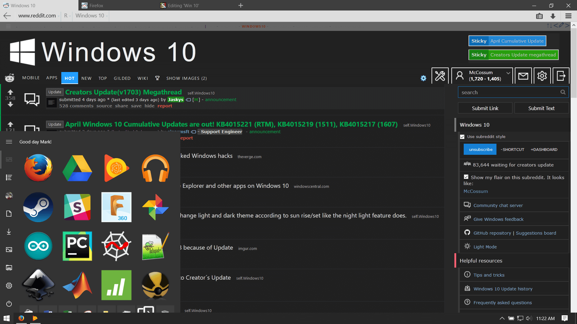
Task: Open the Google Play Music tile
Action: coord(116,168)
